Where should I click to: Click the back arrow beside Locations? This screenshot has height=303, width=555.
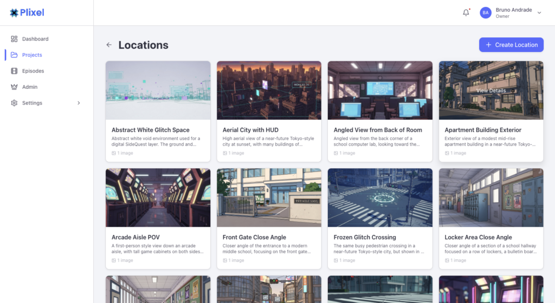109,45
